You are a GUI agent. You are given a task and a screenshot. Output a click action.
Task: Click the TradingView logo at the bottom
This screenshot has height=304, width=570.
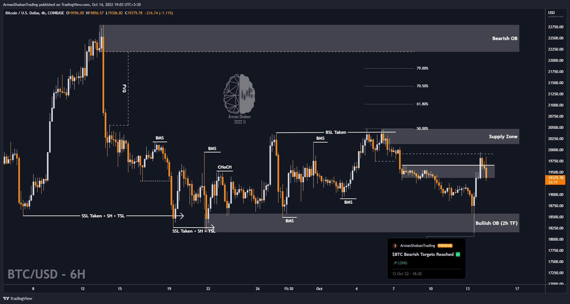click(18, 298)
